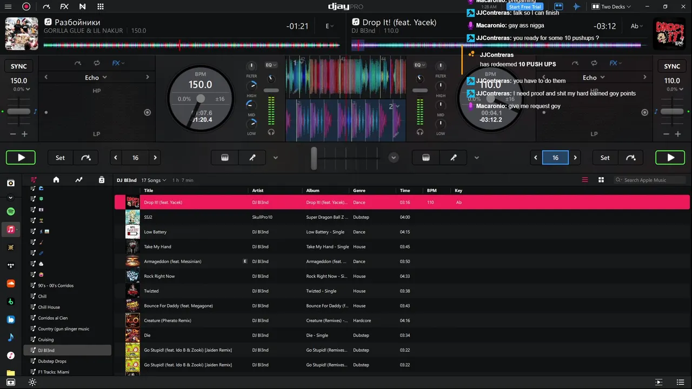Open the queue icon at sidebar top

10,183
